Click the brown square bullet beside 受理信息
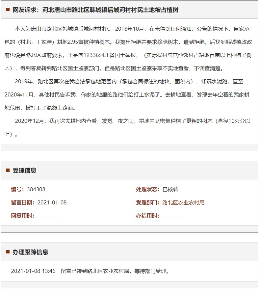The height and width of the screenshot is (289, 259). click(x=8, y=170)
